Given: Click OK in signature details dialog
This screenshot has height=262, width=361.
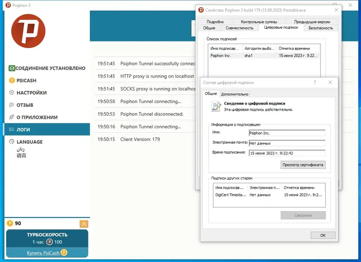Looking at the screenshot, I should point(323,235).
